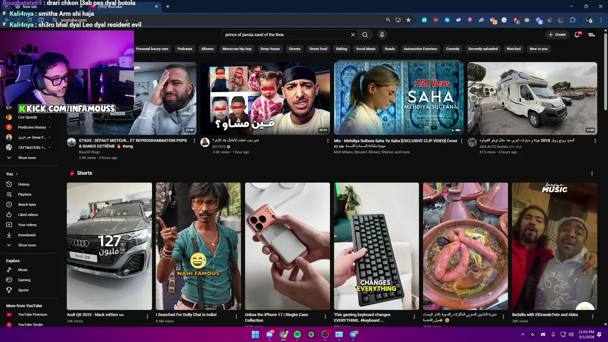
Task: Open Shorts shelf options menu
Action: point(592,173)
